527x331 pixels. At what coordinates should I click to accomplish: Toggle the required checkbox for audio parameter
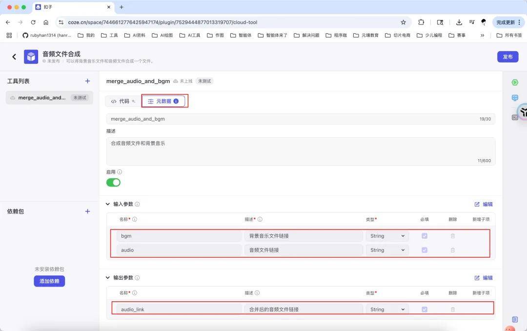(425, 250)
